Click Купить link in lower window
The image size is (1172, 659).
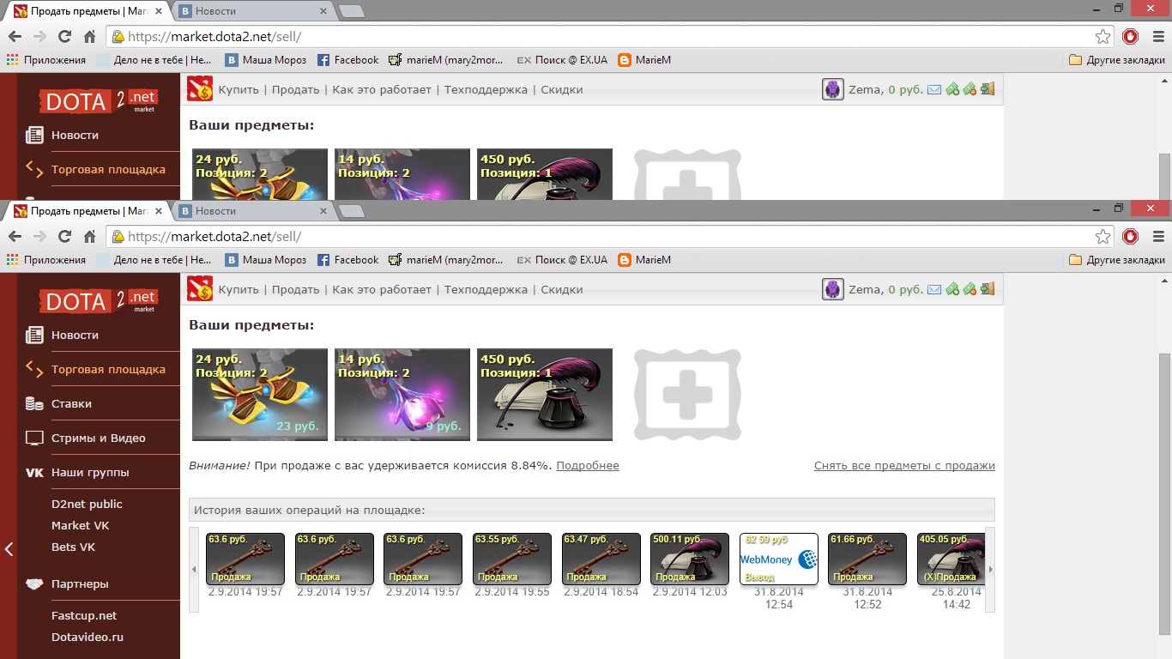coord(239,289)
